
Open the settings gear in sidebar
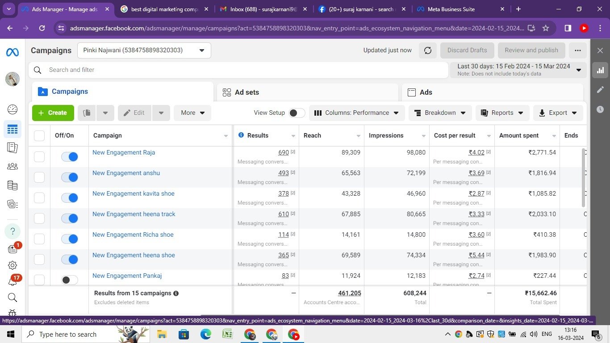[13, 265]
